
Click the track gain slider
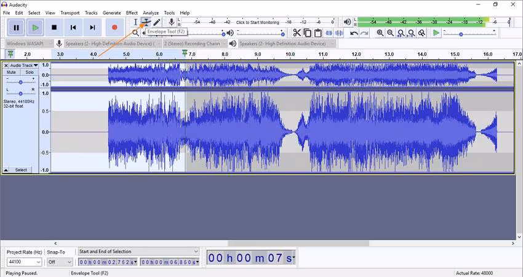click(20, 82)
